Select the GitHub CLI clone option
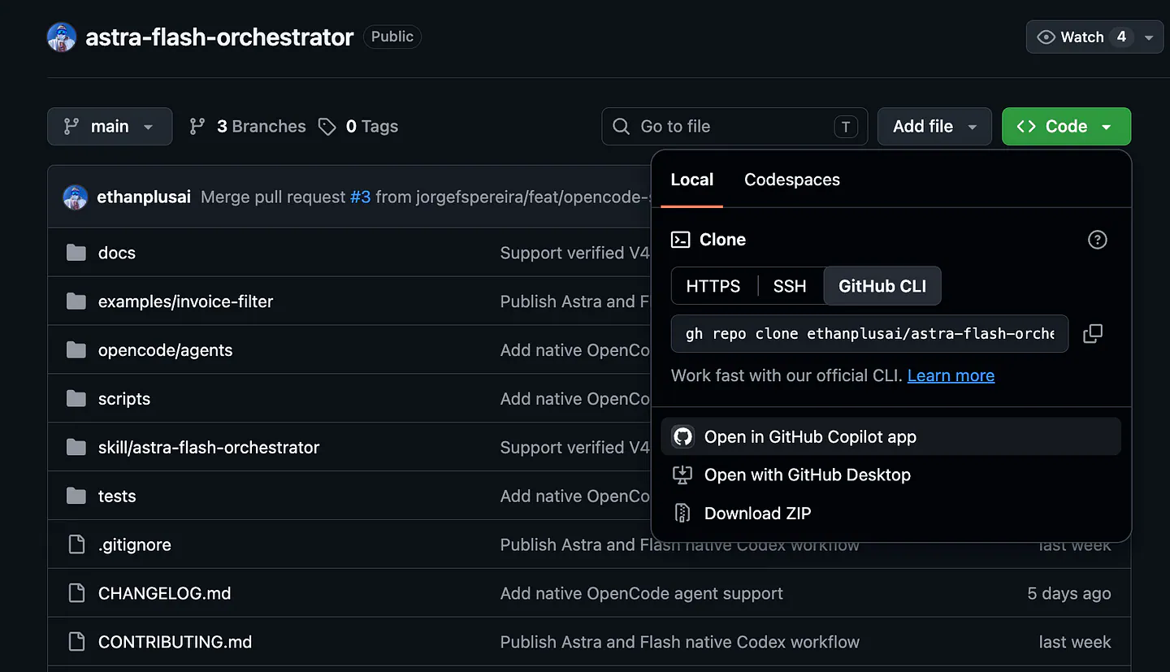1170x672 pixels. pos(882,286)
